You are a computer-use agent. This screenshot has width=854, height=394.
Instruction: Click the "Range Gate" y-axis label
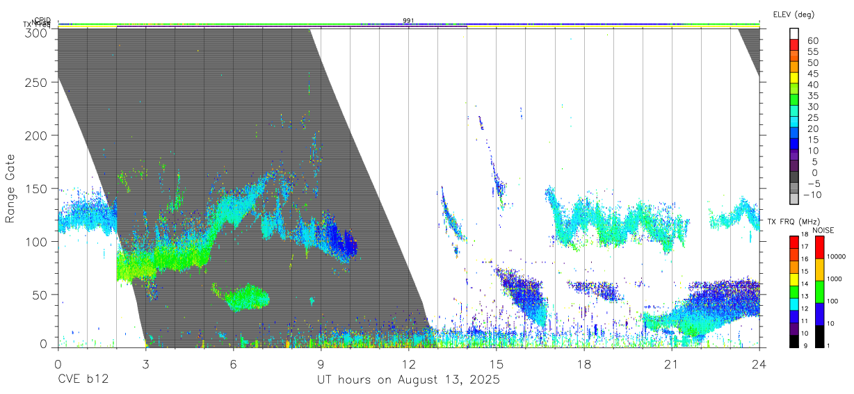pyautogui.click(x=10, y=189)
